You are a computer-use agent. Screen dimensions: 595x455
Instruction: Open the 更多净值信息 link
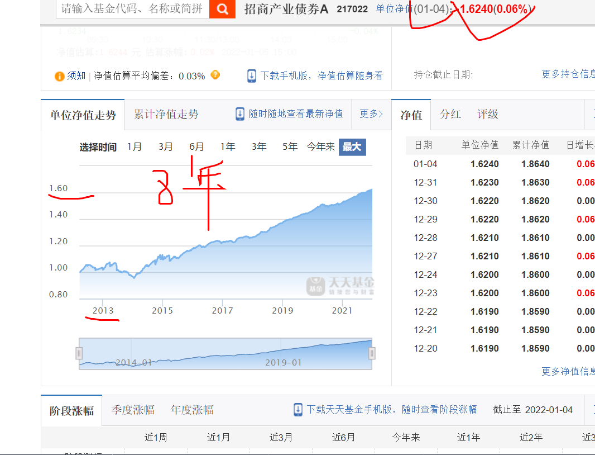pos(568,371)
